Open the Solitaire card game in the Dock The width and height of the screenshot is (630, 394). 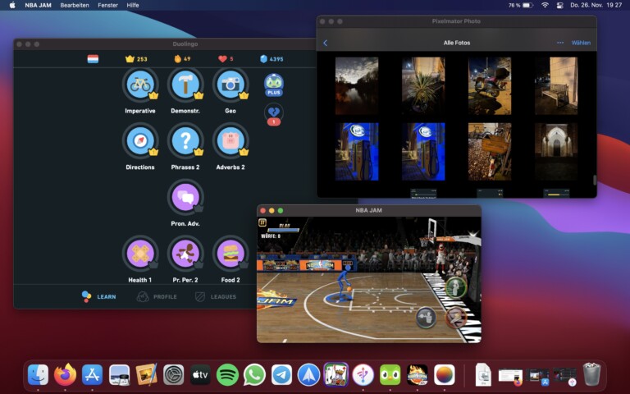click(336, 374)
